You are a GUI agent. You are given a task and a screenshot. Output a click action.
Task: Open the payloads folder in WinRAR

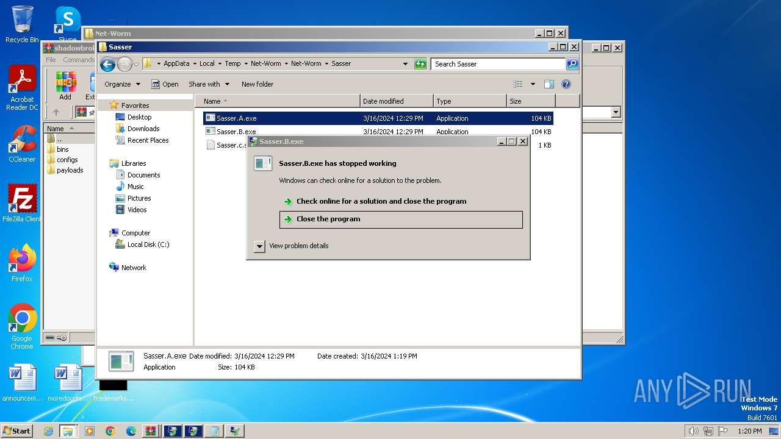tap(70, 170)
